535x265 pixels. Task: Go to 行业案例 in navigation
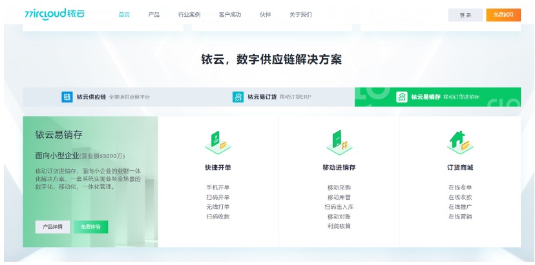(189, 14)
